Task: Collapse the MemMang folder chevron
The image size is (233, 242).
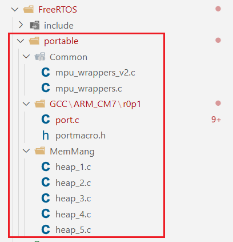Action: (26, 151)
